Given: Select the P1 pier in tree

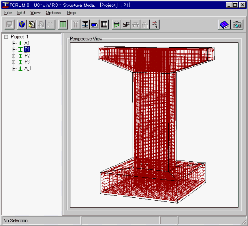Looking at the screenshot, I should [x=27, y=49].
